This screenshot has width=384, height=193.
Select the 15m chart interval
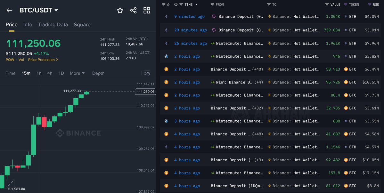[x=26, y=73]
